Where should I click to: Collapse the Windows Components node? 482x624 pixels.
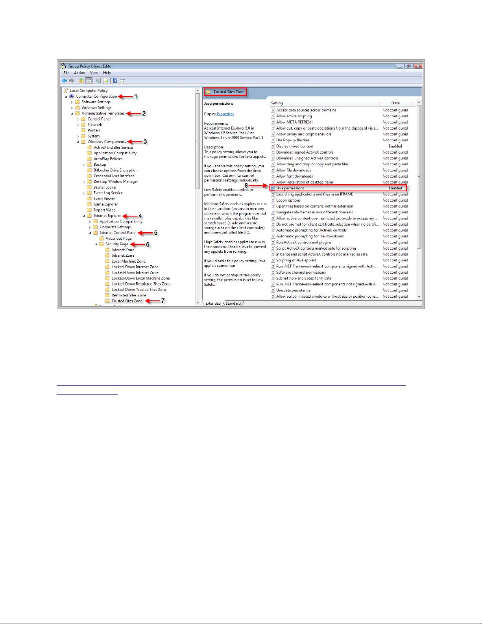pos(78,142)
